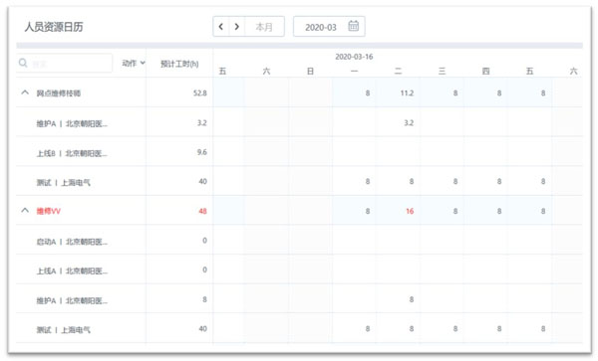This screenshot has height=361, width=598.
Task: Collapse the 网点维修技师 group
Action: coord(25,92)
